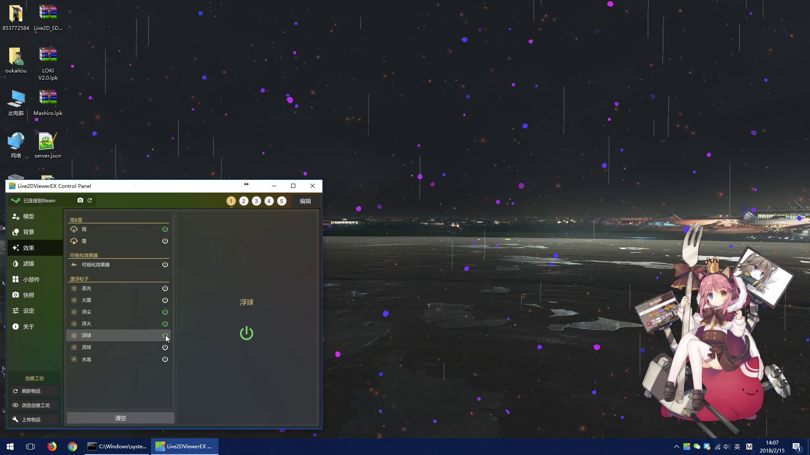Image resolution: width=810 pixels, height=455 pixels.
Task: Open the 设定 (Settings) panel
Action: click(28, 310)
